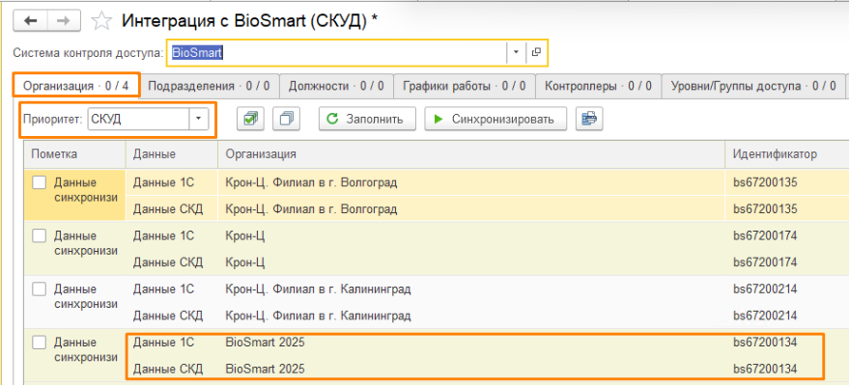Tick checkbox for Калининград branch row
Screen dimensions: 849x385
(39, 289)
